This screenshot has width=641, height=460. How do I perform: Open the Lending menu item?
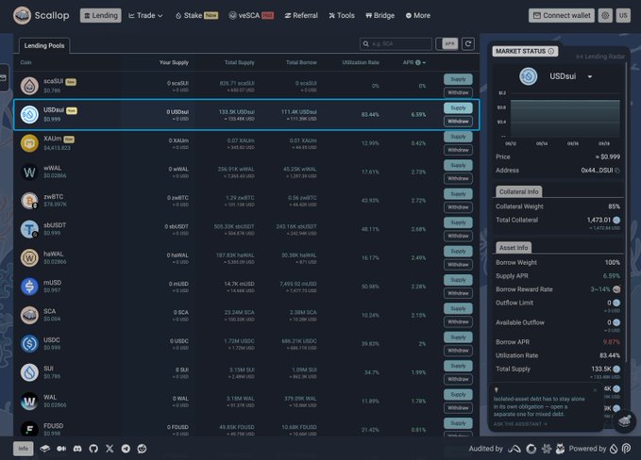101,15
